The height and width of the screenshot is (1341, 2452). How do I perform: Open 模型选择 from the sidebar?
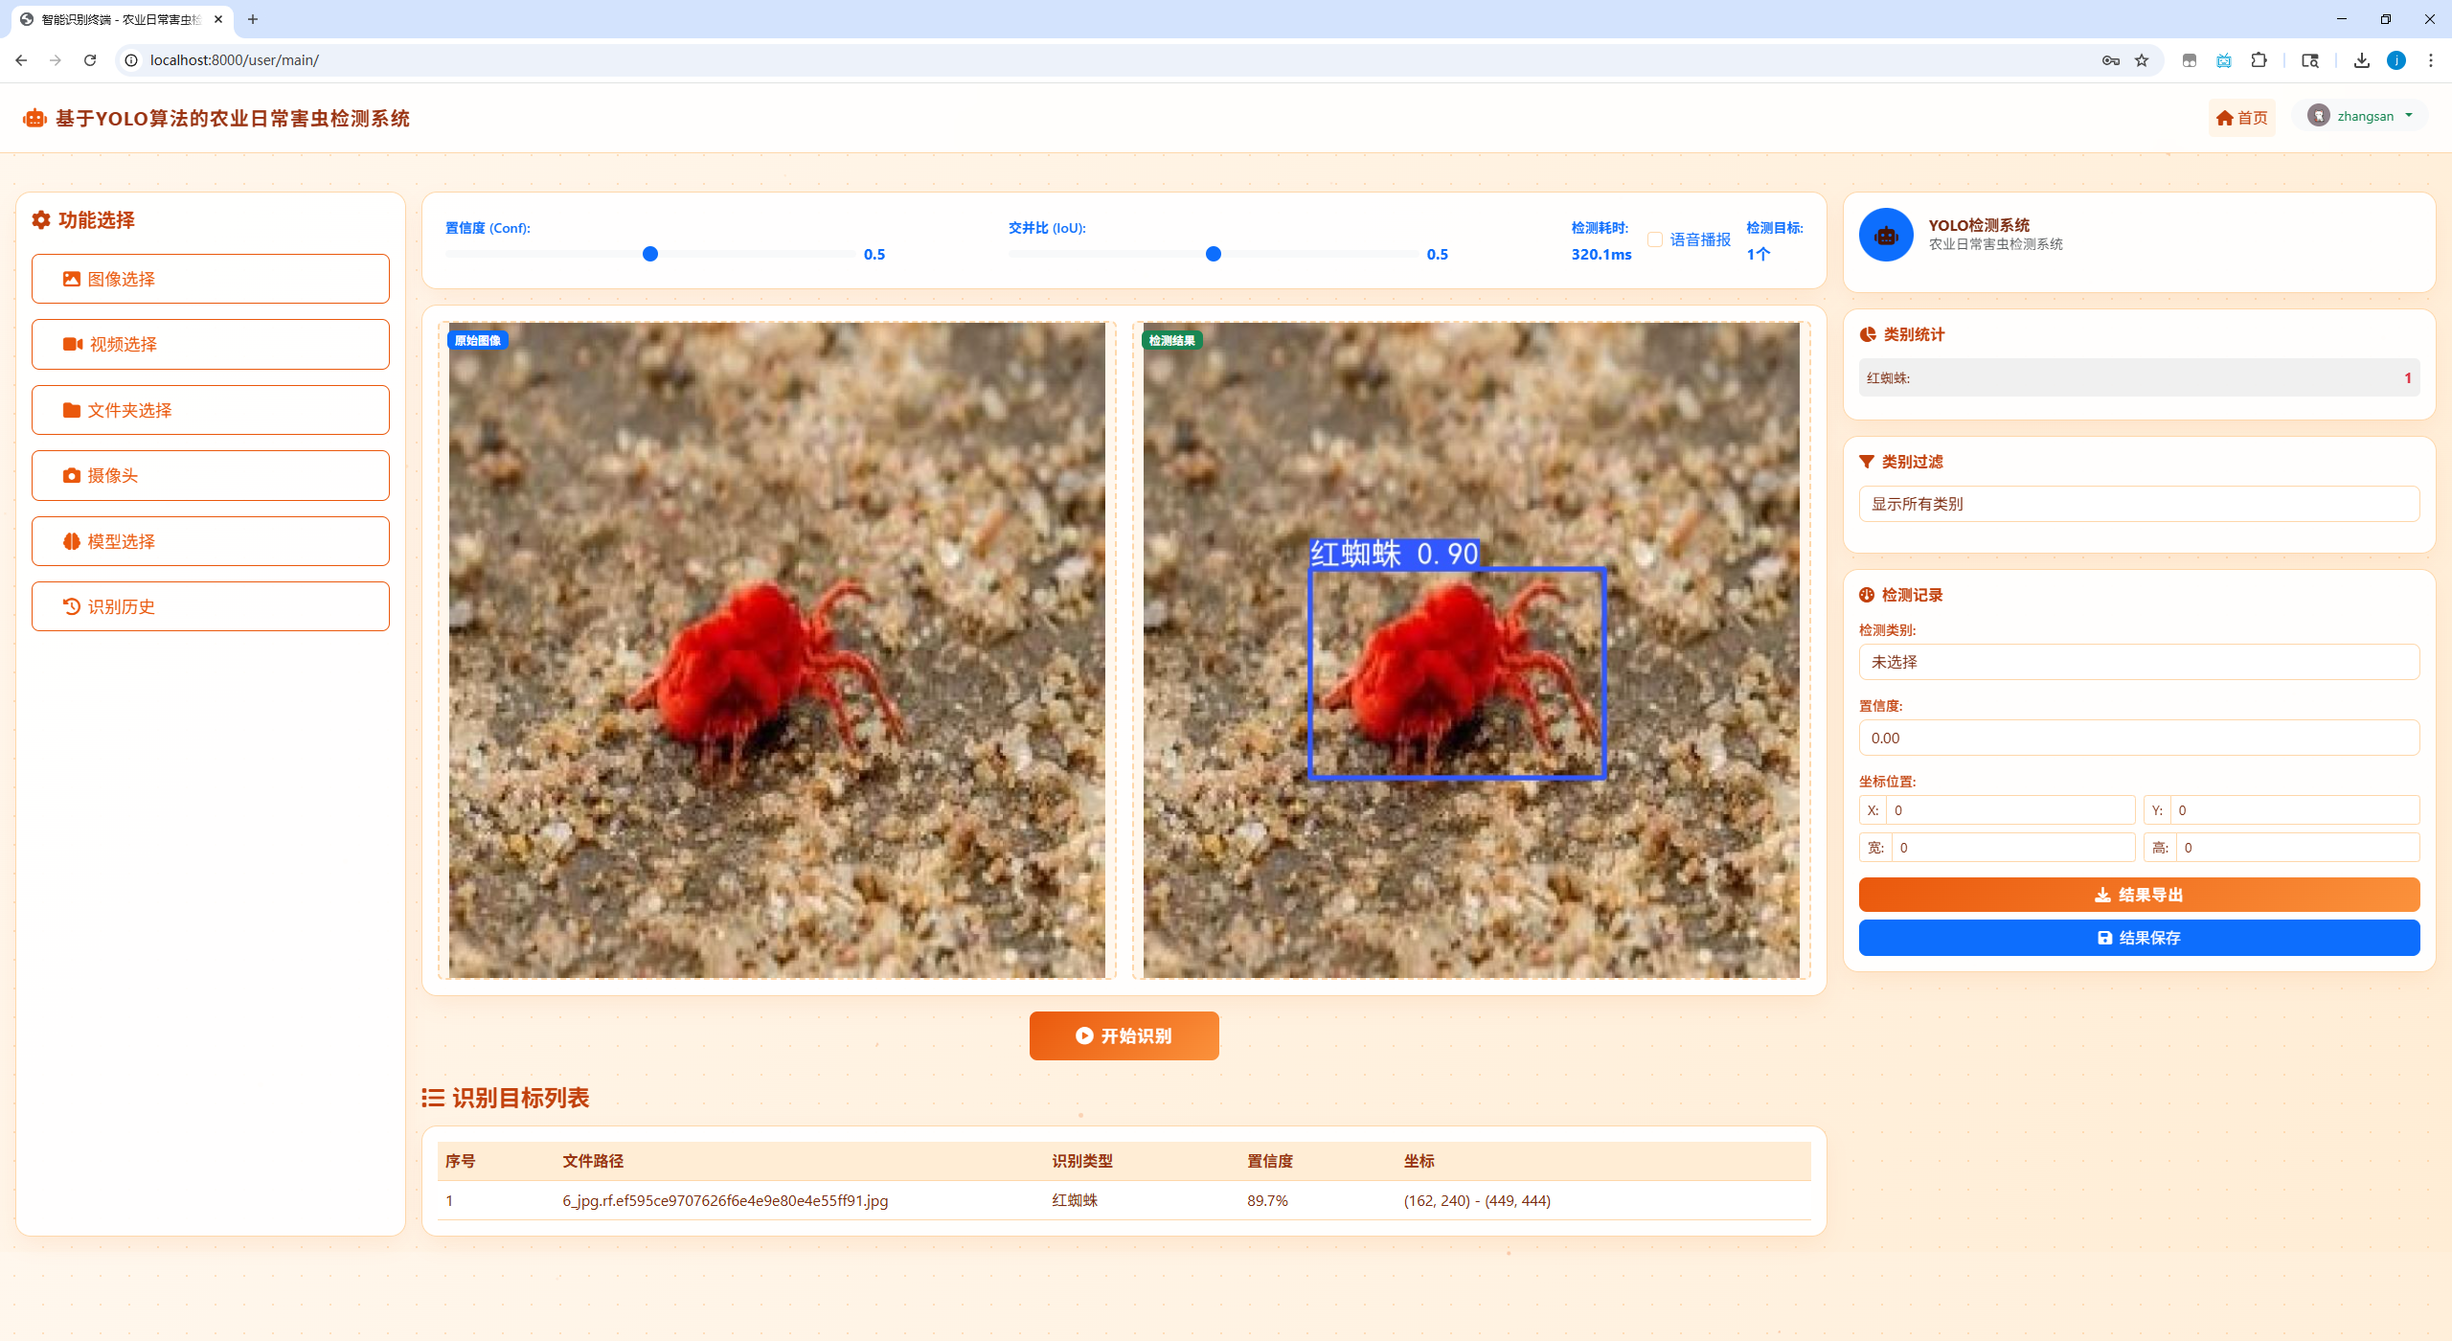pos(211,541)
